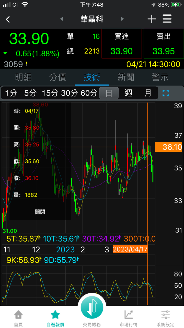Screen dimensions: 184x328
Task: Tap the 30T:34.92 moving average label
Action: (101, 239)
